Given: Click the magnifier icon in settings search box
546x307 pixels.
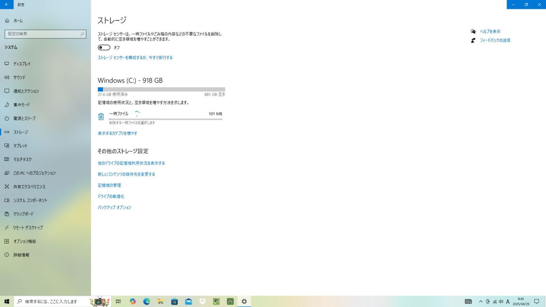Looking at the screenshot, I should (x=82, y=34).
